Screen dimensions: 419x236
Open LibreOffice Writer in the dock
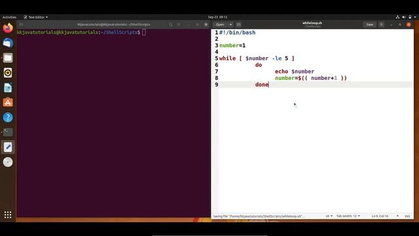coord(8,88)
